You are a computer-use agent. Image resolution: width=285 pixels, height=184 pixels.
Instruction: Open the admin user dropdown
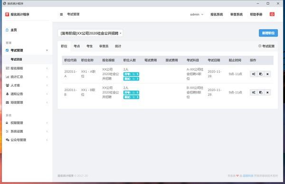click(197, 14)
